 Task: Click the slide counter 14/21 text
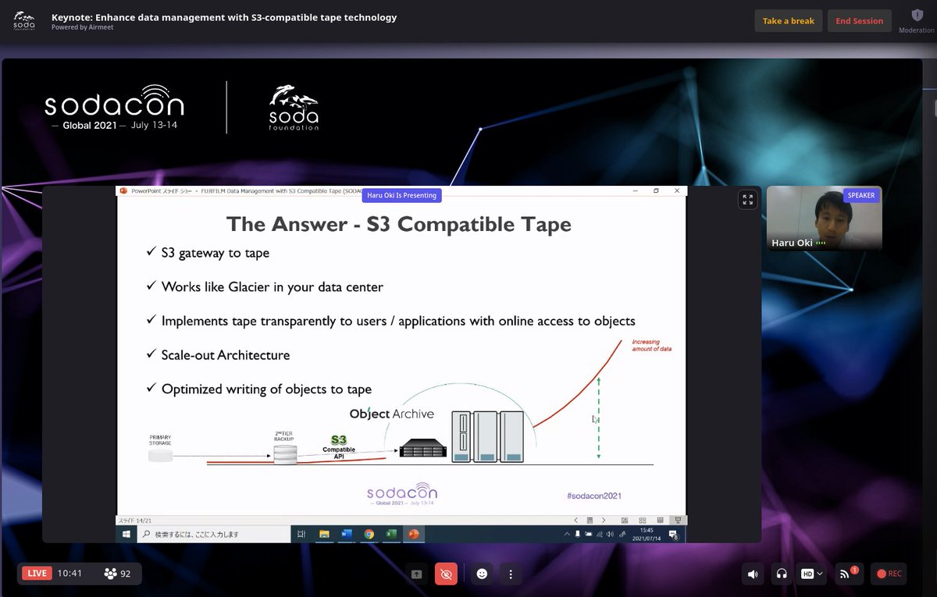tap(135, 520)
